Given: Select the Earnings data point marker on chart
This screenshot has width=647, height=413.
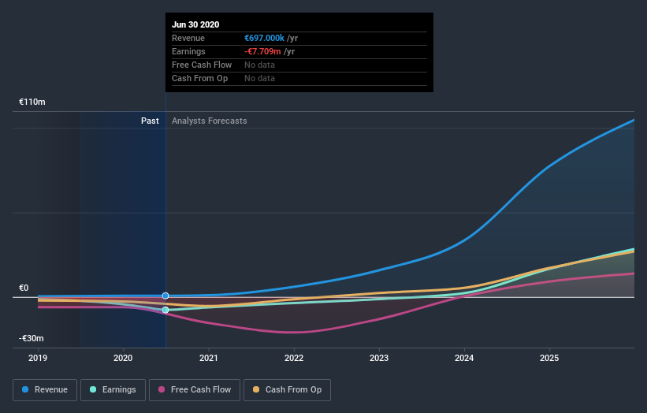Looking at the screenshot, I should (165, 310).
